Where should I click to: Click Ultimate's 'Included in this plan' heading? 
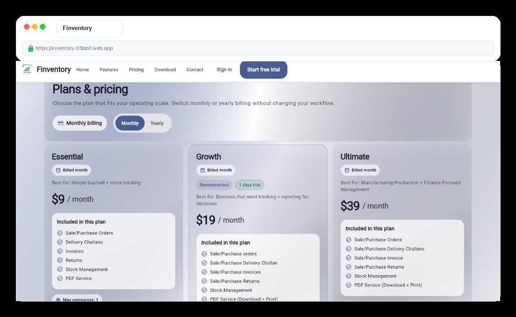coord(370,229)
